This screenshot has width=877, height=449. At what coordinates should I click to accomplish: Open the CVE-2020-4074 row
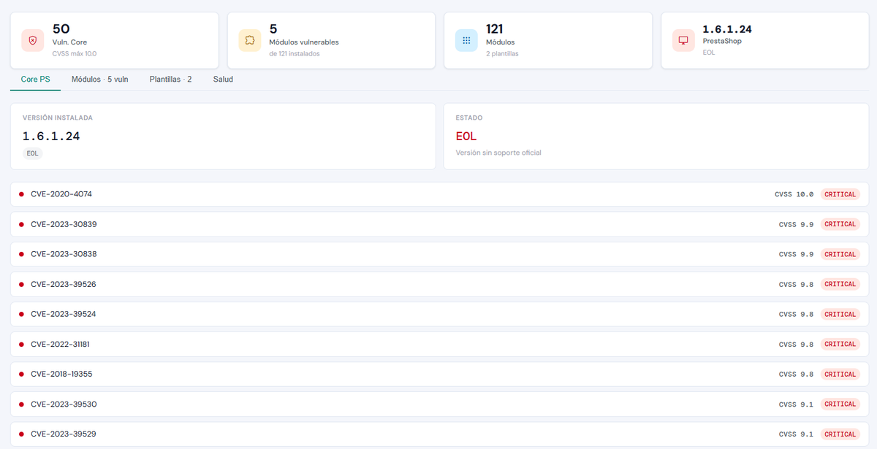[440, 194]
